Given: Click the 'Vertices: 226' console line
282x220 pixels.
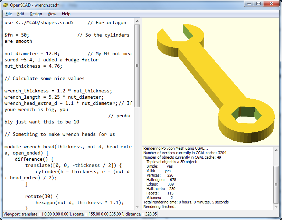Looking at the screenshot, I should 160,175.
